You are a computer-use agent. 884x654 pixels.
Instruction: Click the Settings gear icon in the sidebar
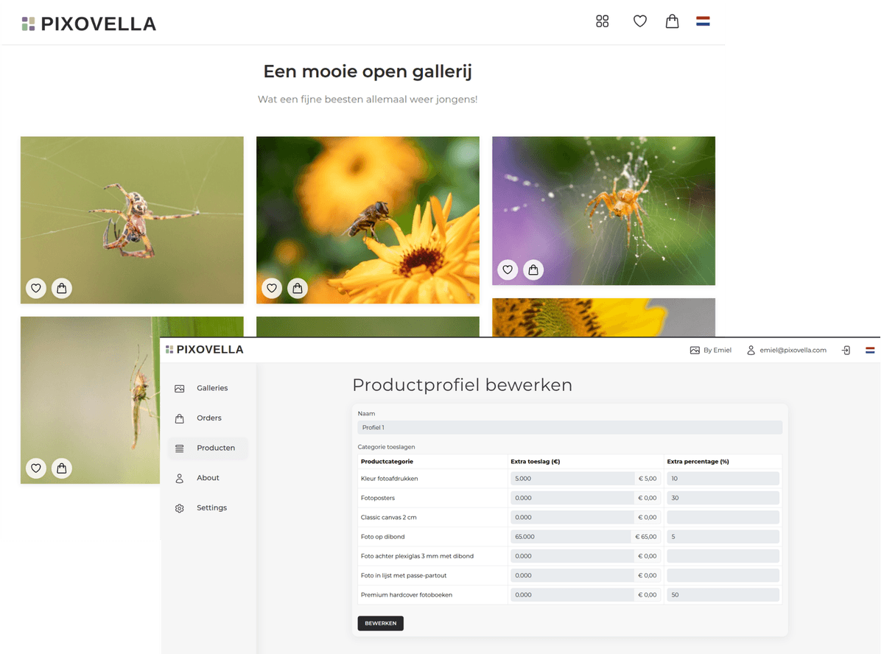[x=178, y=507]
